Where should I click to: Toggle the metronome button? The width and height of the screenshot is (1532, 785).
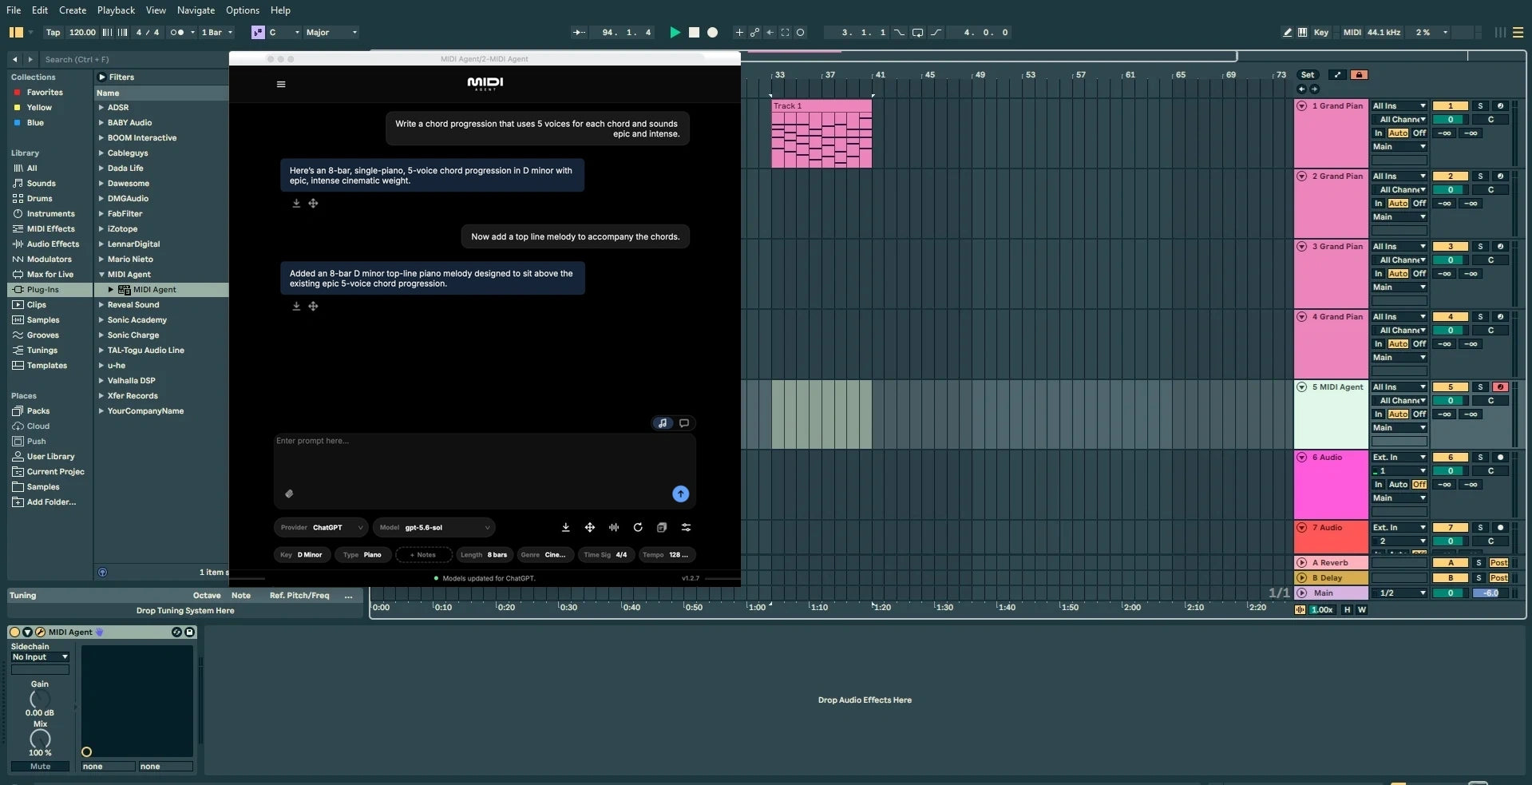tap(177, 33)
